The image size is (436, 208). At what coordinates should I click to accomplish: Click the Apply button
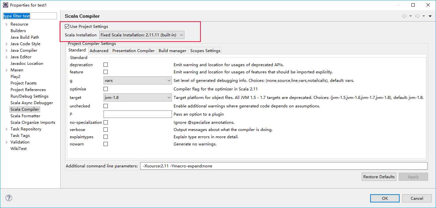413,177
